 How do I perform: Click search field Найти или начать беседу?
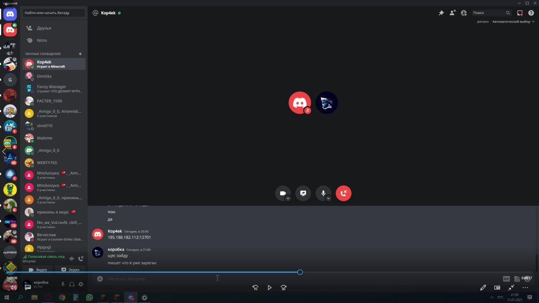click(53, 13)
